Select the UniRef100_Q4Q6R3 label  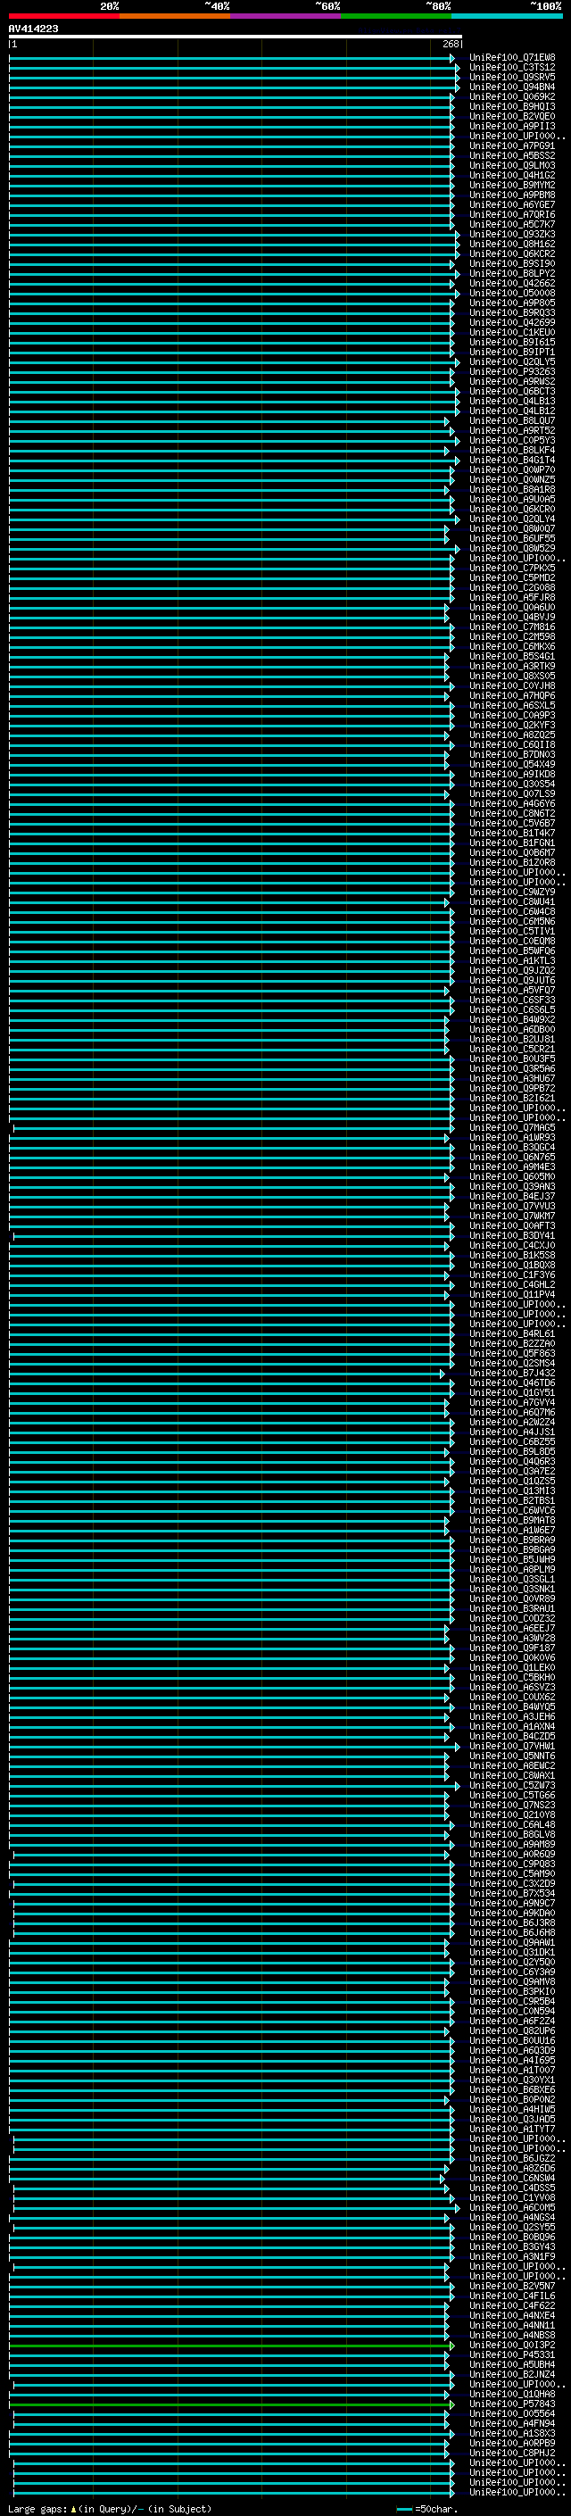pos(512,1461)
